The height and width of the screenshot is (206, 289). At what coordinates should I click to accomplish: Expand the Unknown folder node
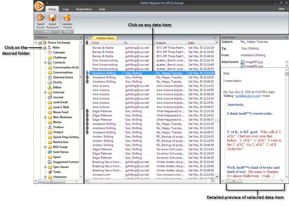[46, 177]
